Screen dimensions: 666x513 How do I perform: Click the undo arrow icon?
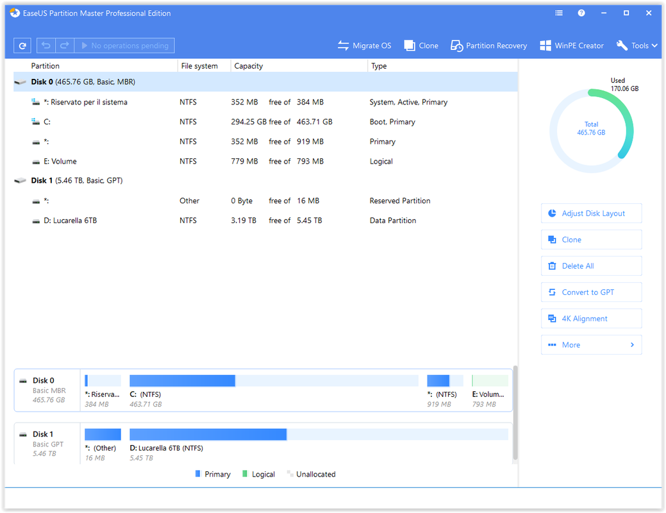(x=46, y=46)
